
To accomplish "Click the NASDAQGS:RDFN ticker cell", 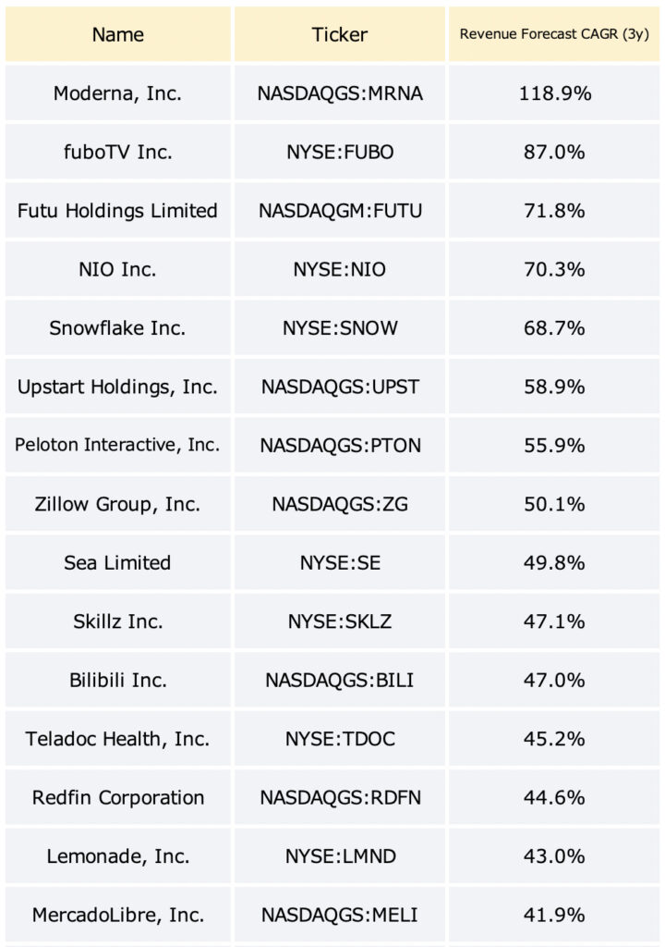I will coord(340,796).
